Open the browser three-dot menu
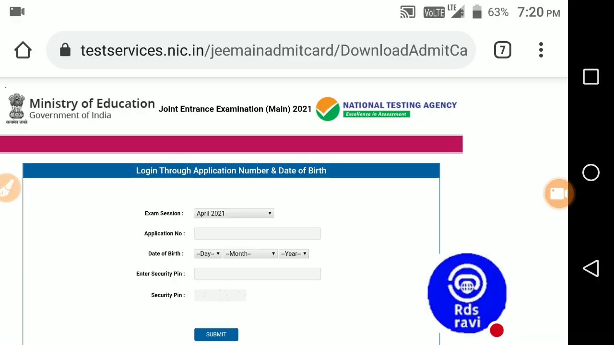The width and height of the screenshot is (614, 345). (x=541, y=50)
